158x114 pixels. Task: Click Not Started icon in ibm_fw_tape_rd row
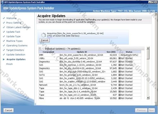pyautogui.click(x=119, y=95)
